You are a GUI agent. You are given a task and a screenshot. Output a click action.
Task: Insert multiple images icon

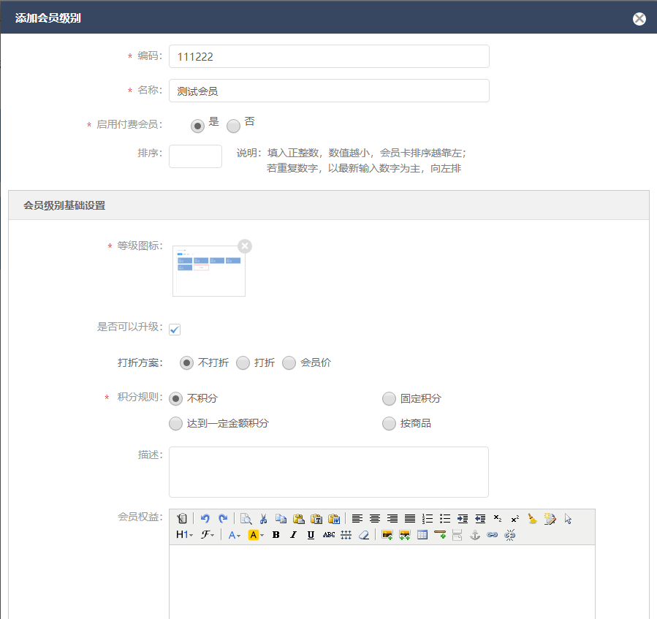point(405,535)
